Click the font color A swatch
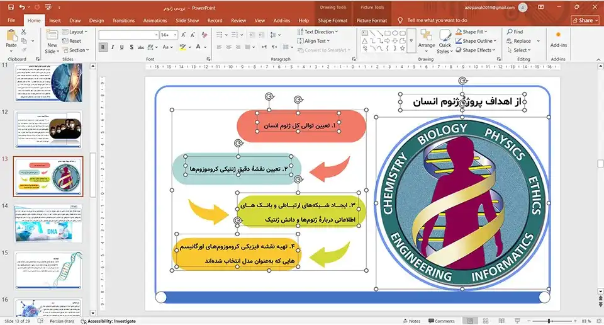The image size is (604, 325). click(x=198, y=47)
